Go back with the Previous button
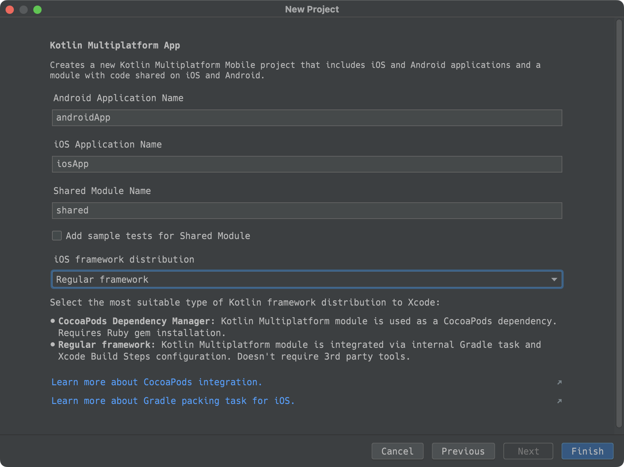Viewport: 624px width, 467px height. coord(463,451)
